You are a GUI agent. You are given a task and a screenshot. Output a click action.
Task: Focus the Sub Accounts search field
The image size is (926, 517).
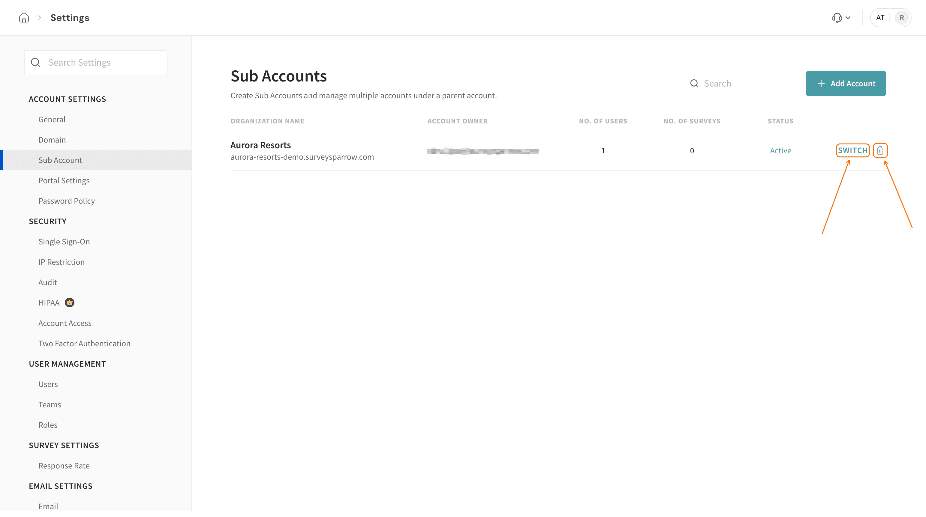click(x=741, y=83)
